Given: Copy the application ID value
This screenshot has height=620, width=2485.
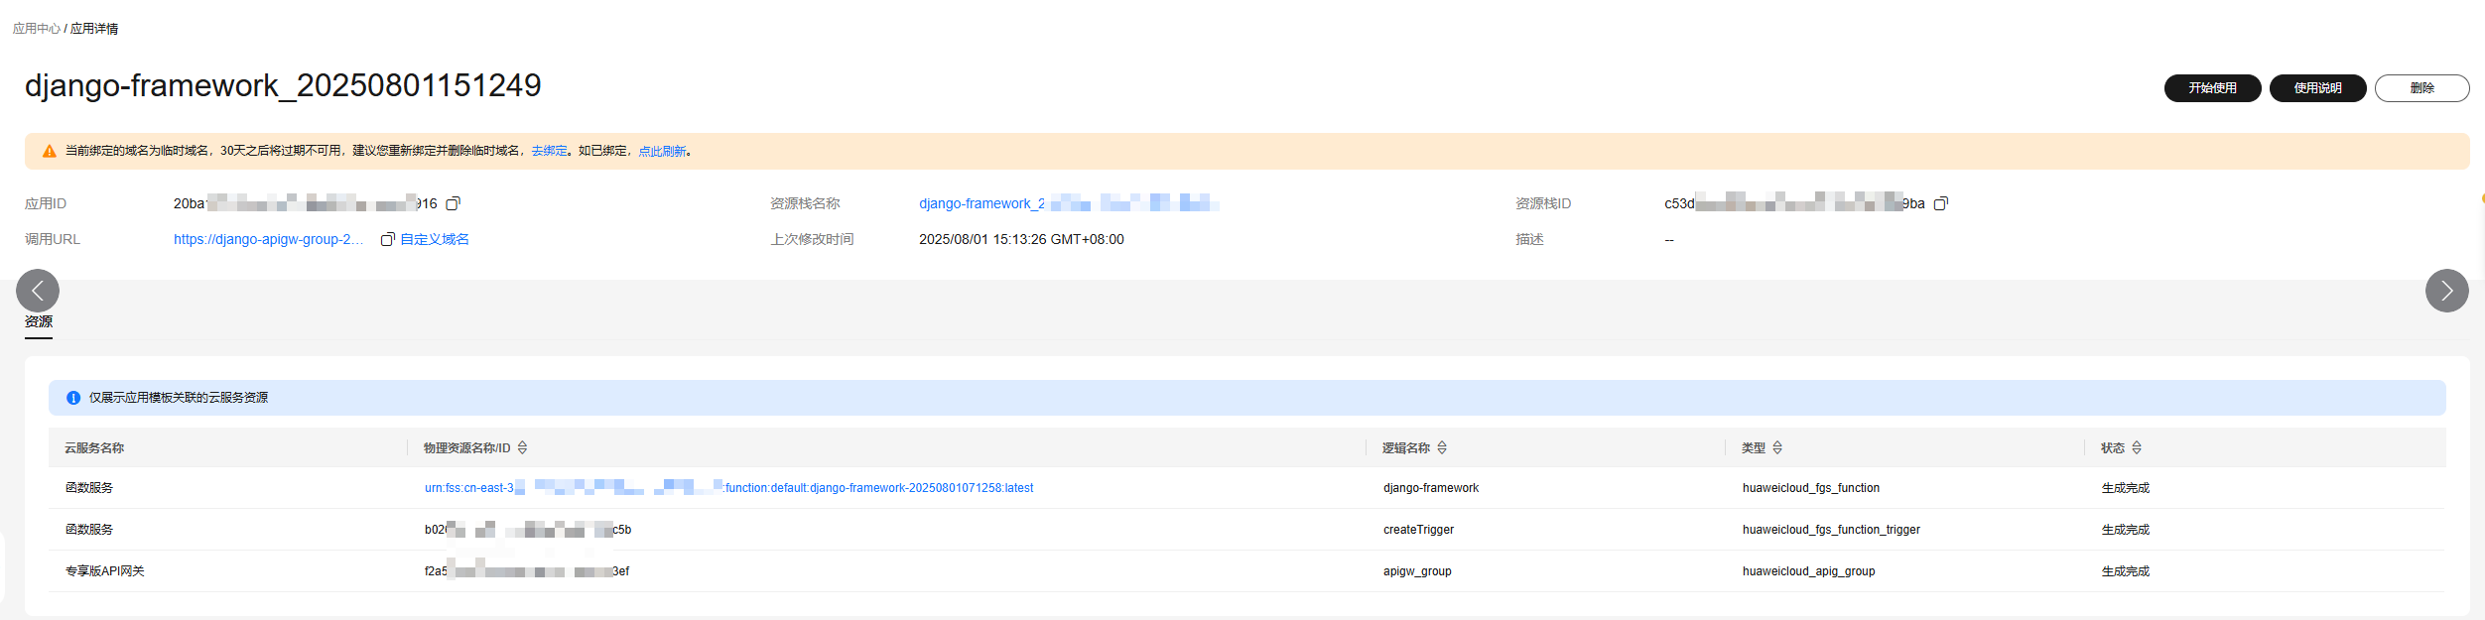Looking at the screenshot, I should [x=453, y=203].
